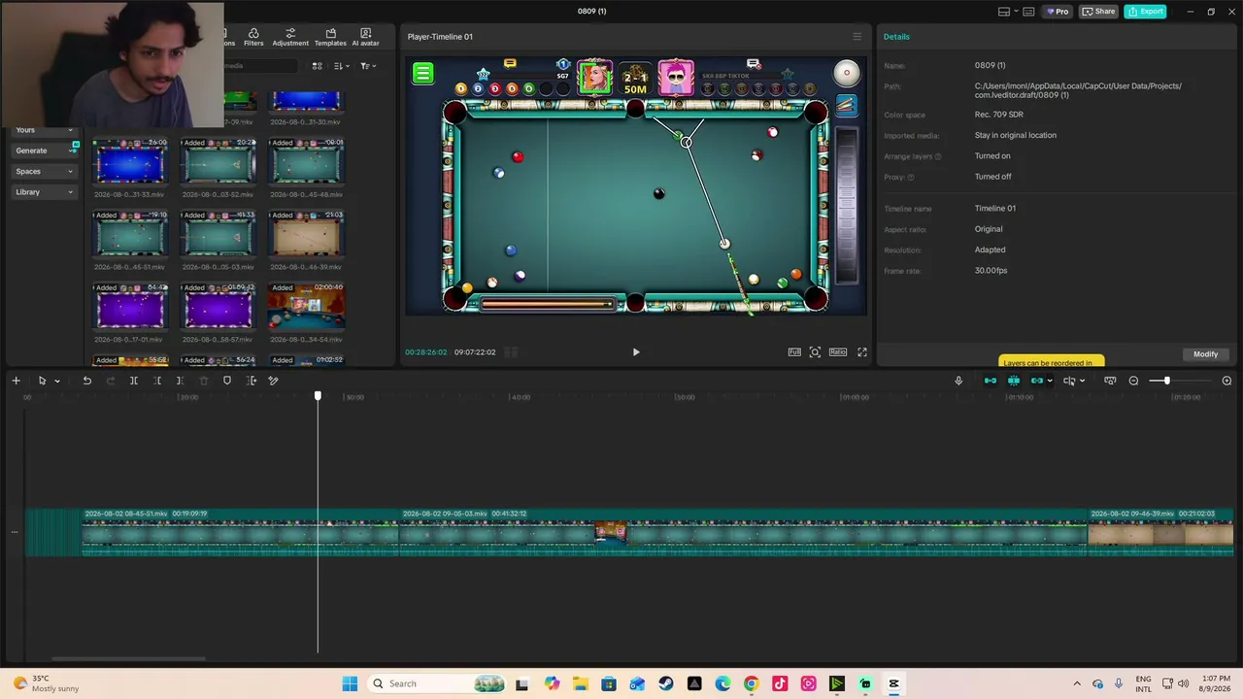Click the timeline playhead marker
Screen dimensions: 1243x699
click(x=318, y=396)
